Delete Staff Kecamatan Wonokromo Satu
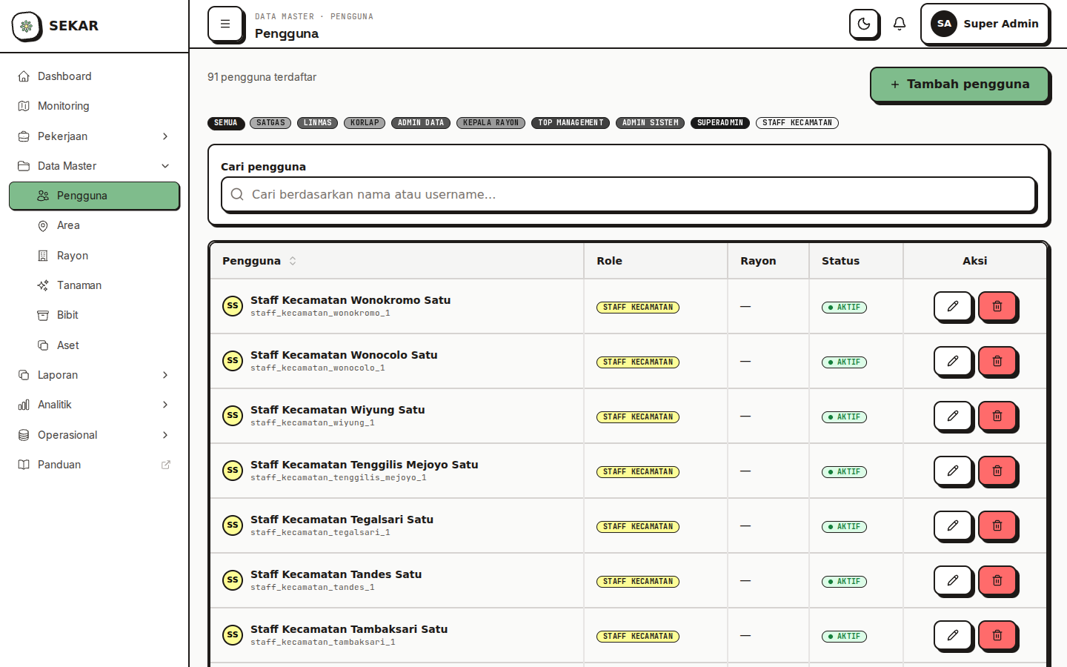 [997, 306]
